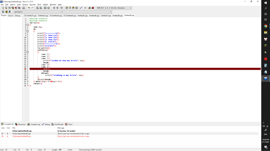Image resolution: width=270 pixels, height=151 pixels.
Task: Click the Compile toolbar icon
Action: pos(67,8)
